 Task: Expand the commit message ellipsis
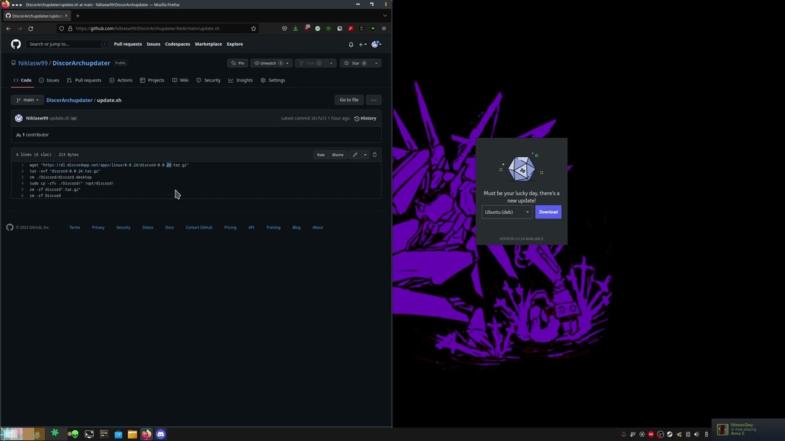(x=74, y=118)
